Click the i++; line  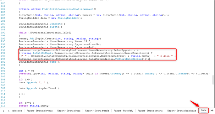(22, 94)
